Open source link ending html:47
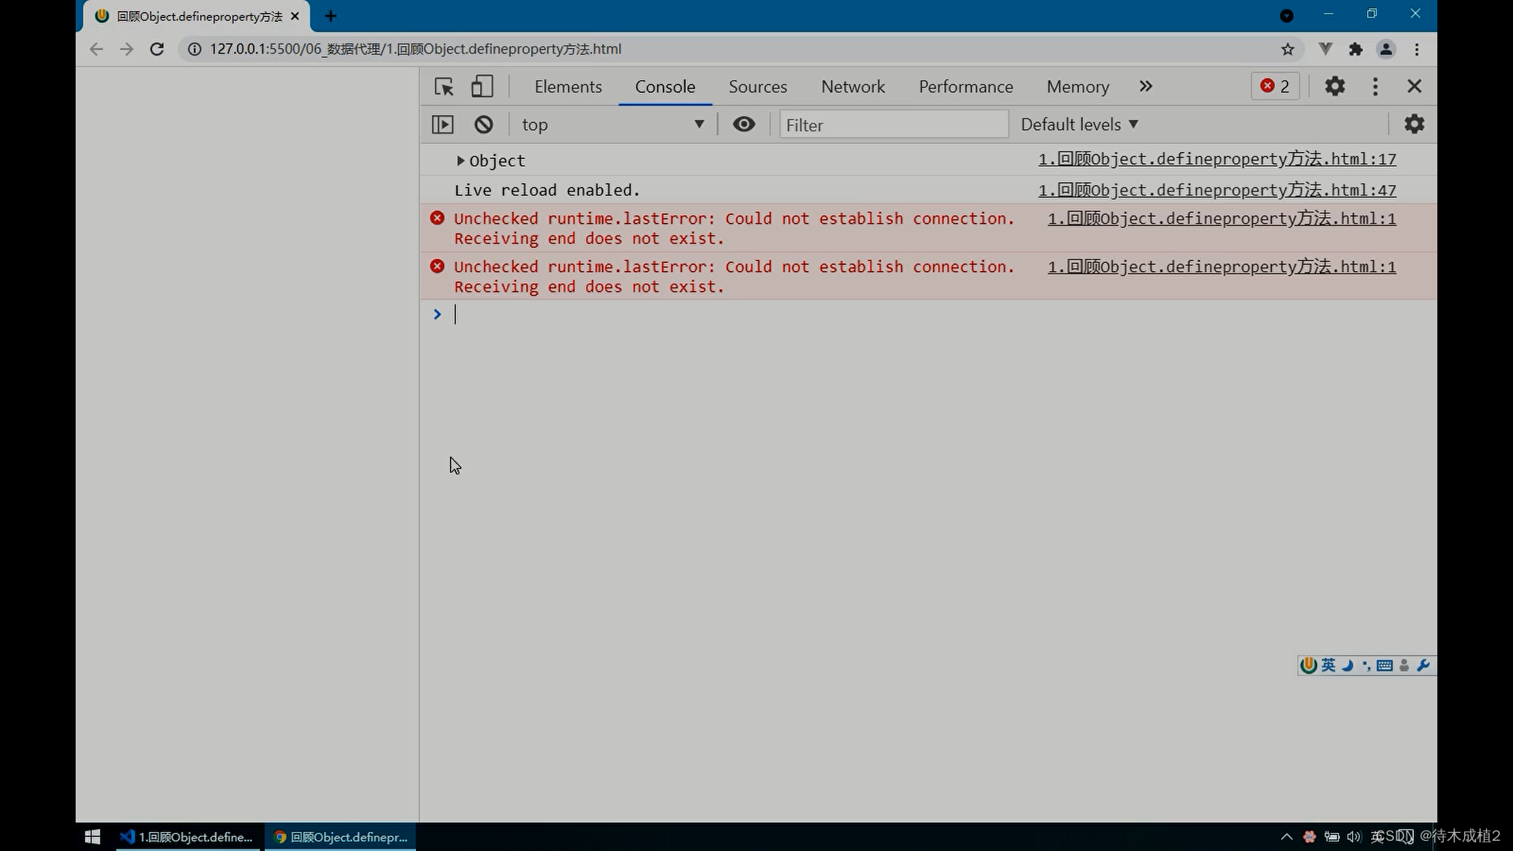 (x=1217, y=190)
